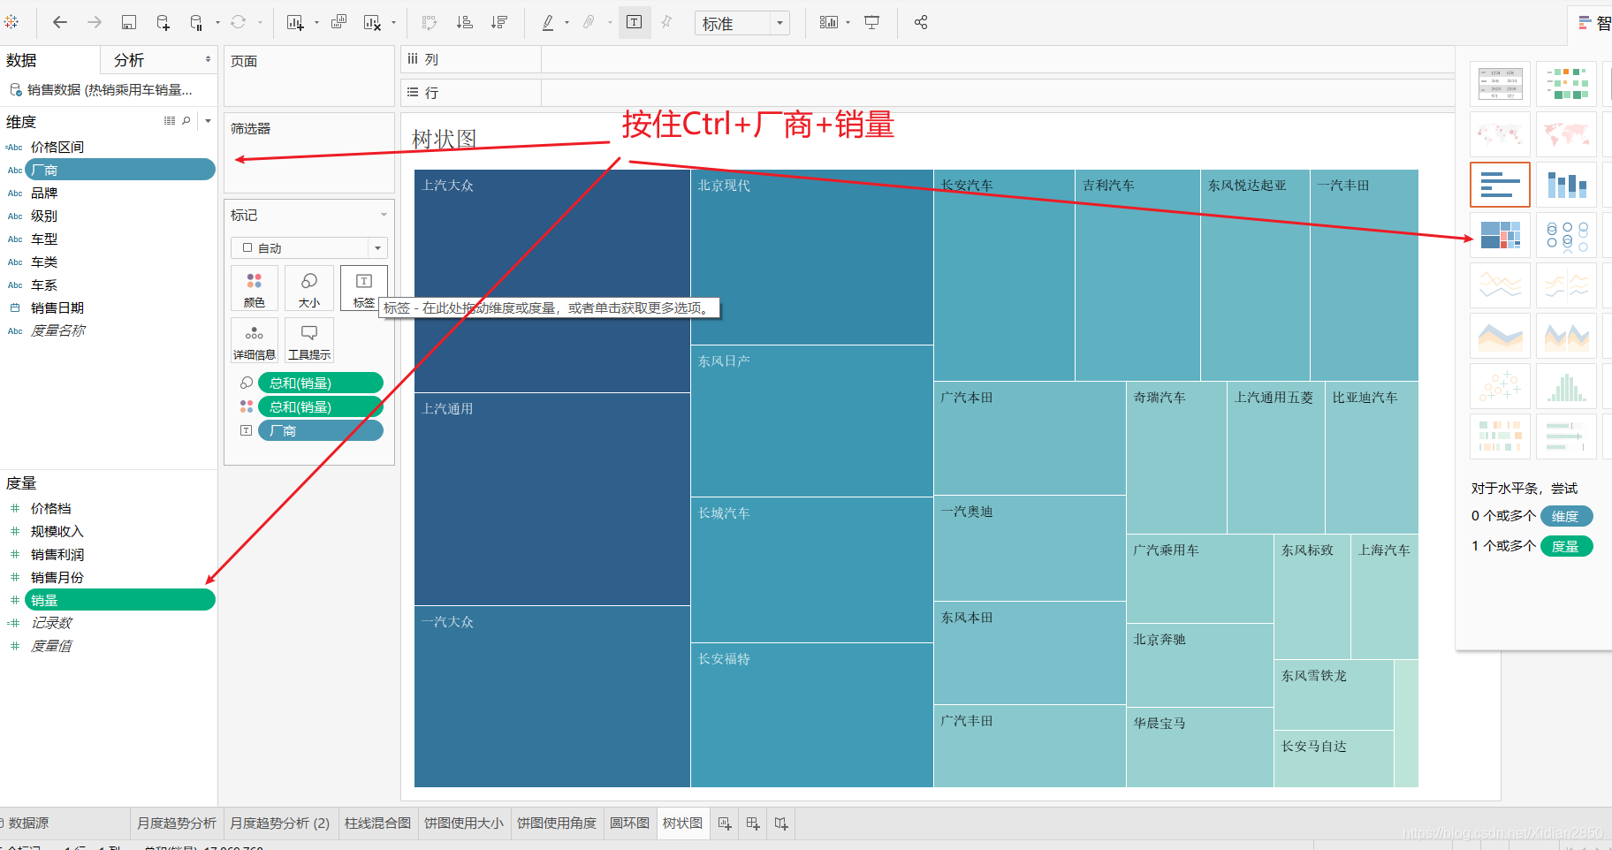Share workbook icon in toolbar

[x=921, y=22]
